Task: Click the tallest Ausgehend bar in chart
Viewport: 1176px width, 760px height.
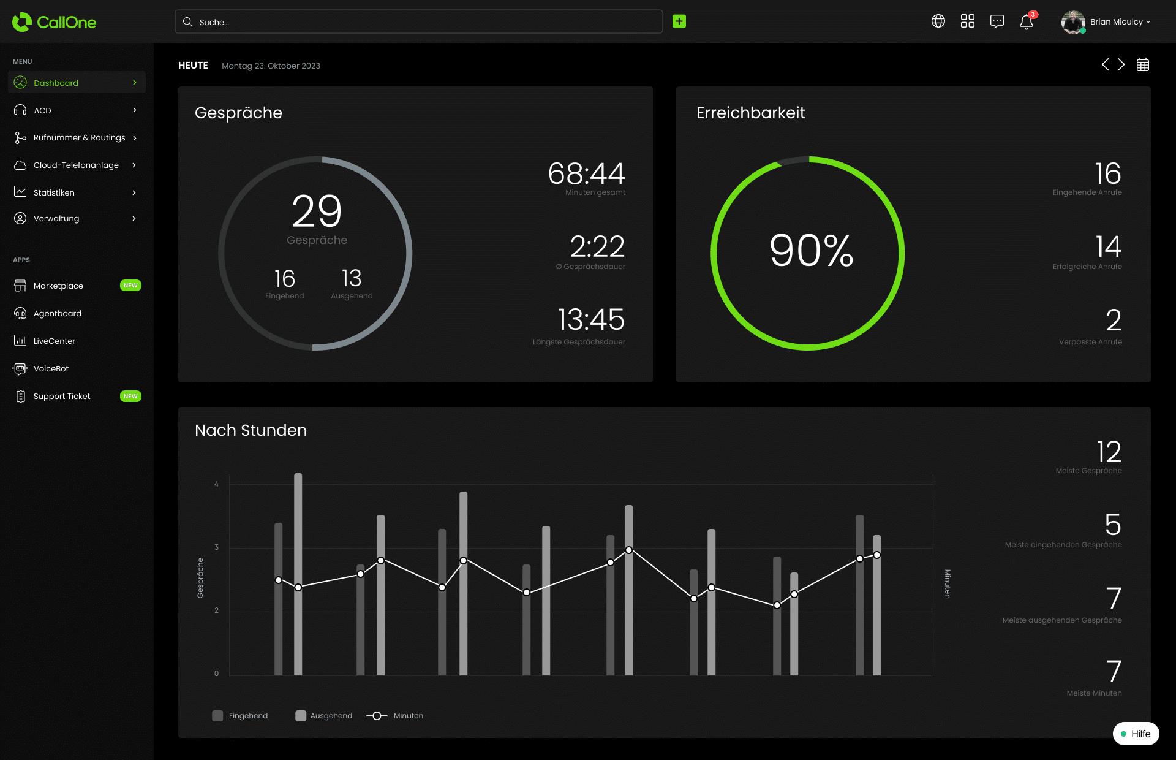Action: (298, 574)
